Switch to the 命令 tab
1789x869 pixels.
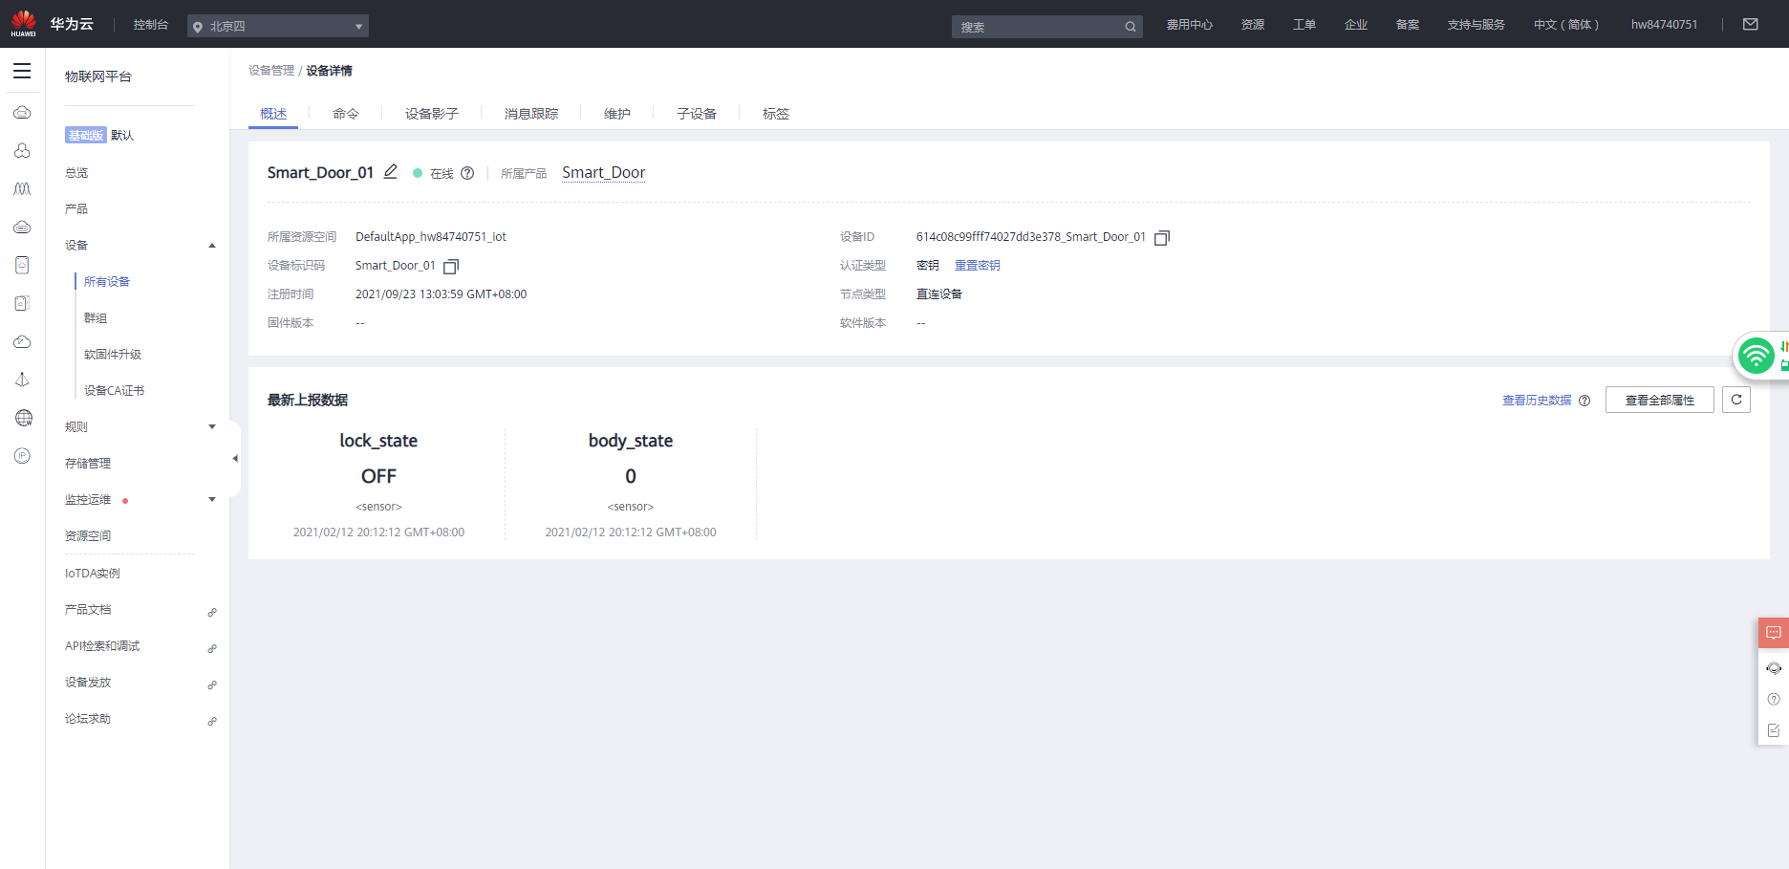(346, 114)
